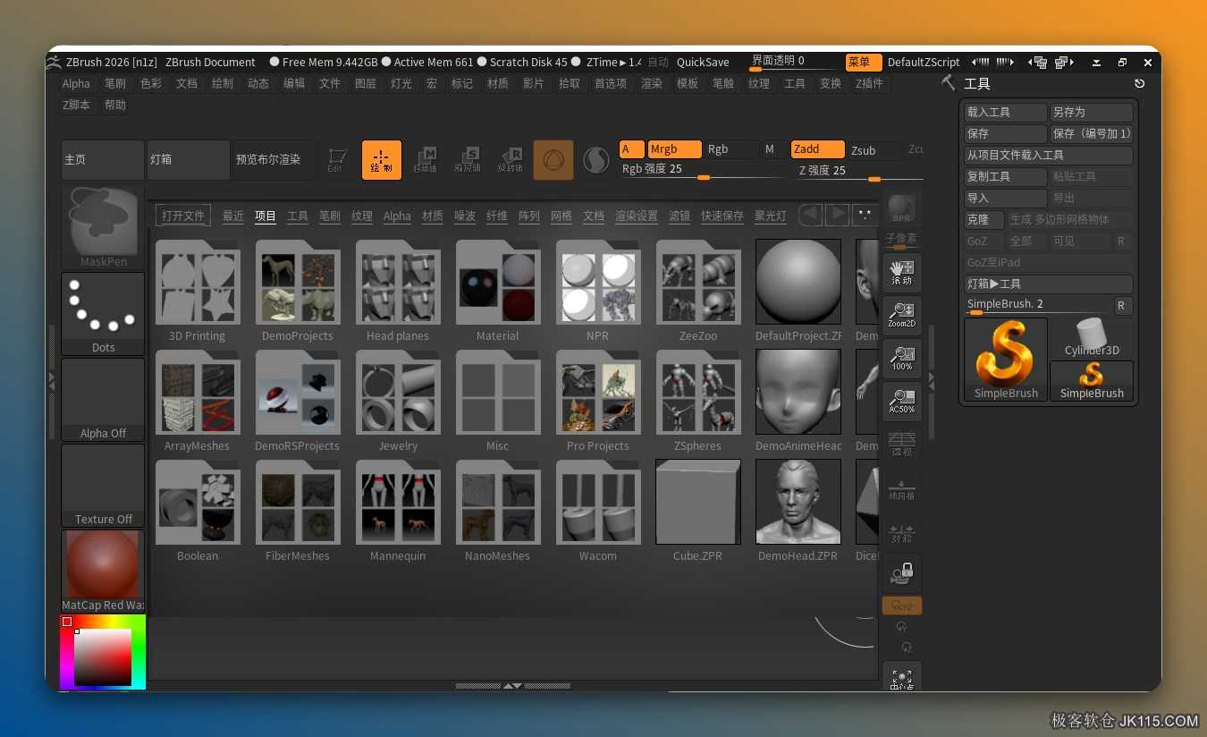Click the AC50% half-size icon
The image size is (1207, 737).
[x=902, y=401]
